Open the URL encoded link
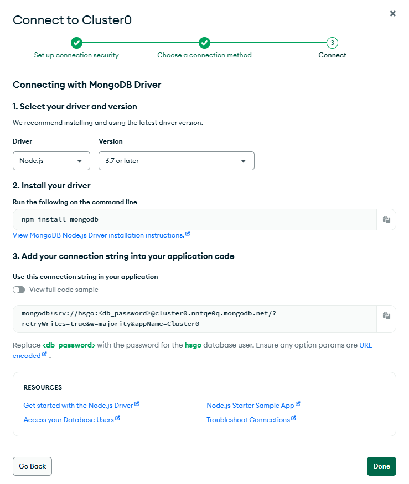 coord(26,356)
